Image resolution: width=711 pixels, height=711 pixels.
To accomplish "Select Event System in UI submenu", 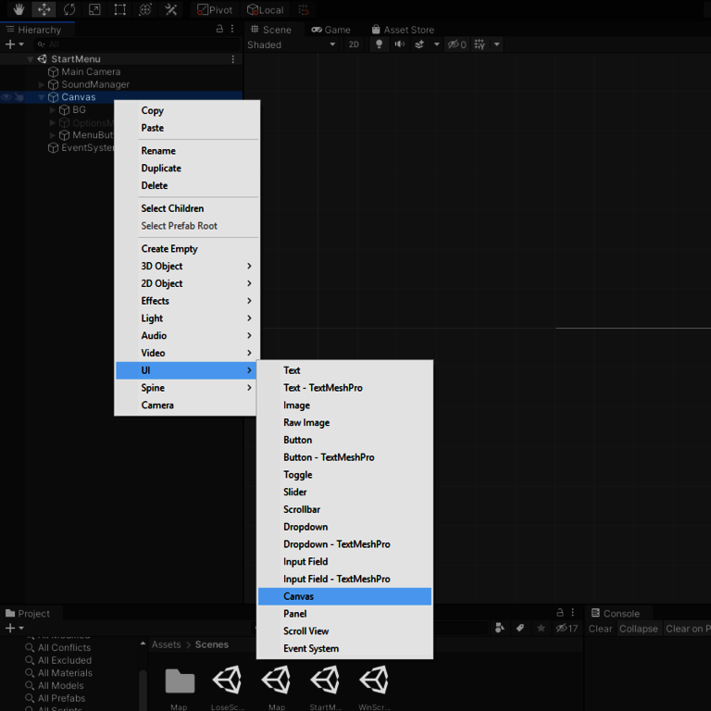I will point(344,649).
